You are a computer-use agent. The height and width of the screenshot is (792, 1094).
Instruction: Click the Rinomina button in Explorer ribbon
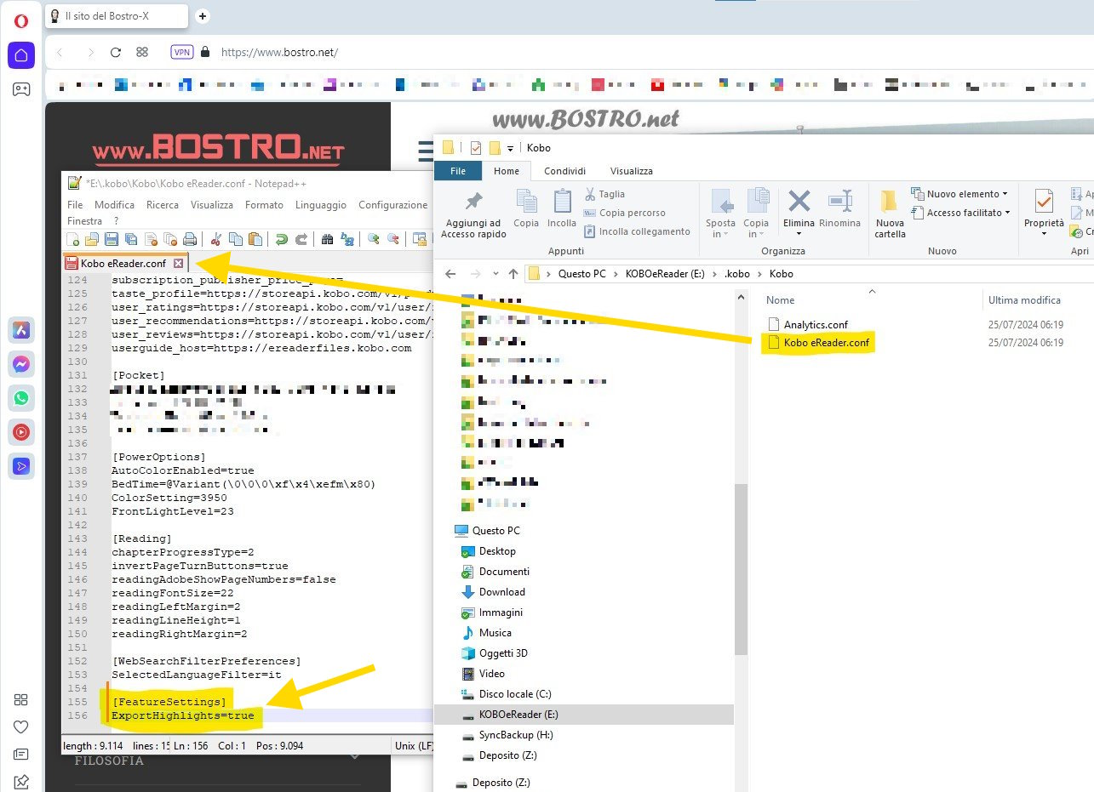pos(839,209)
